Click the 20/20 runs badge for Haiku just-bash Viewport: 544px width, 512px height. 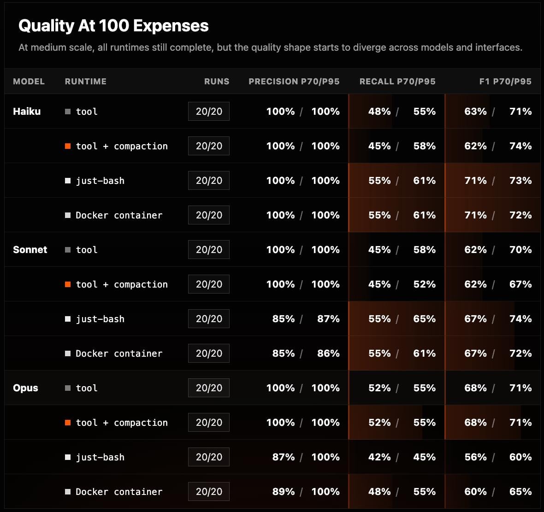pos(209,180)
